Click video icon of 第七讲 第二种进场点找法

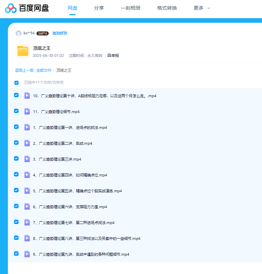[27, 222]
